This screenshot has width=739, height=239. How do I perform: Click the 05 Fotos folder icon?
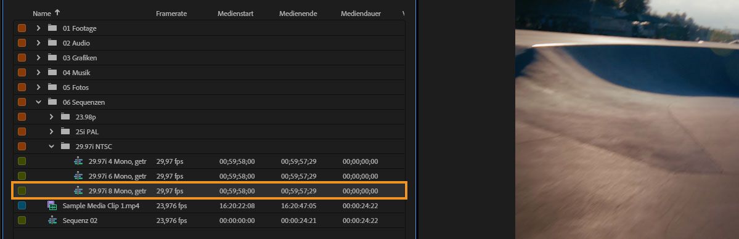[52, 87]
